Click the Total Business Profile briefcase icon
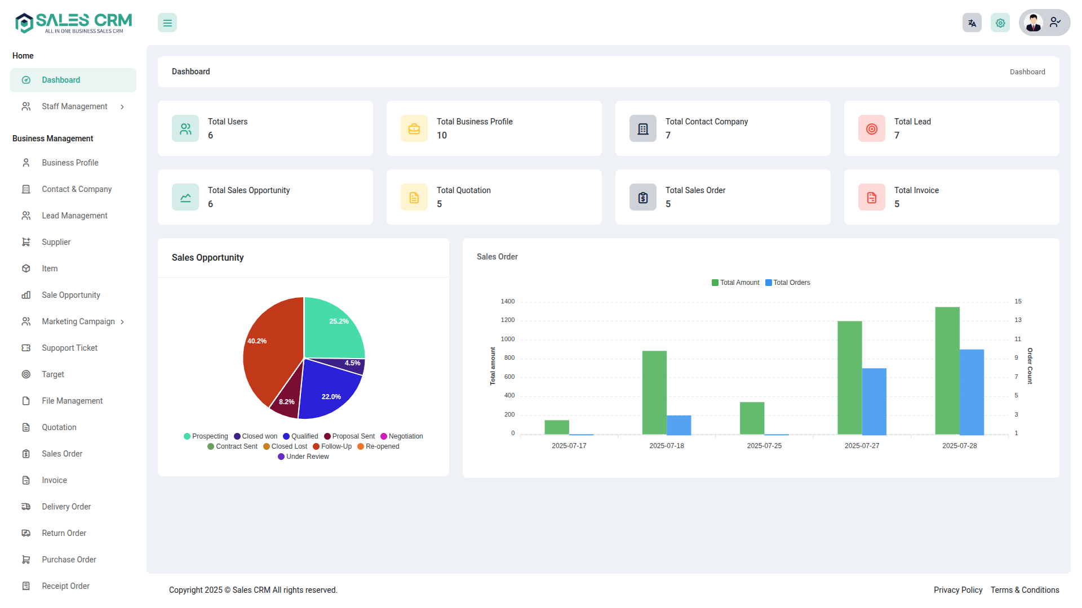Screen dimensions: 1082x608 pos(414,129)
